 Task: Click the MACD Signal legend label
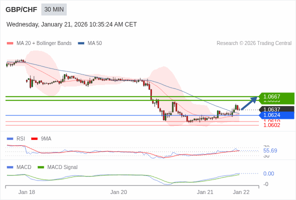tap(63, 167)
